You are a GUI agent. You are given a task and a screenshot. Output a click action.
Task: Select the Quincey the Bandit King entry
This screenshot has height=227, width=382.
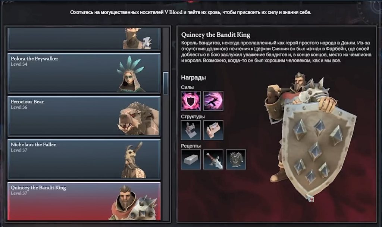tap(84, 201)
